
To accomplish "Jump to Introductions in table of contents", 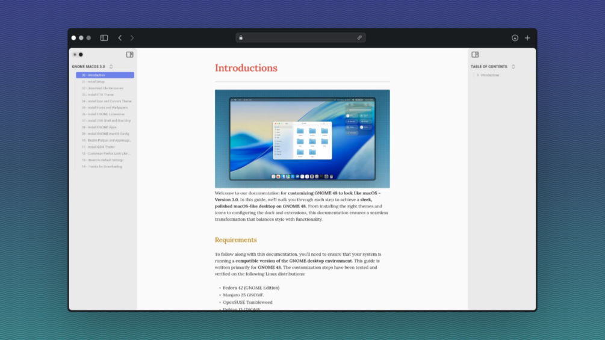I will [x=490, y=75].
